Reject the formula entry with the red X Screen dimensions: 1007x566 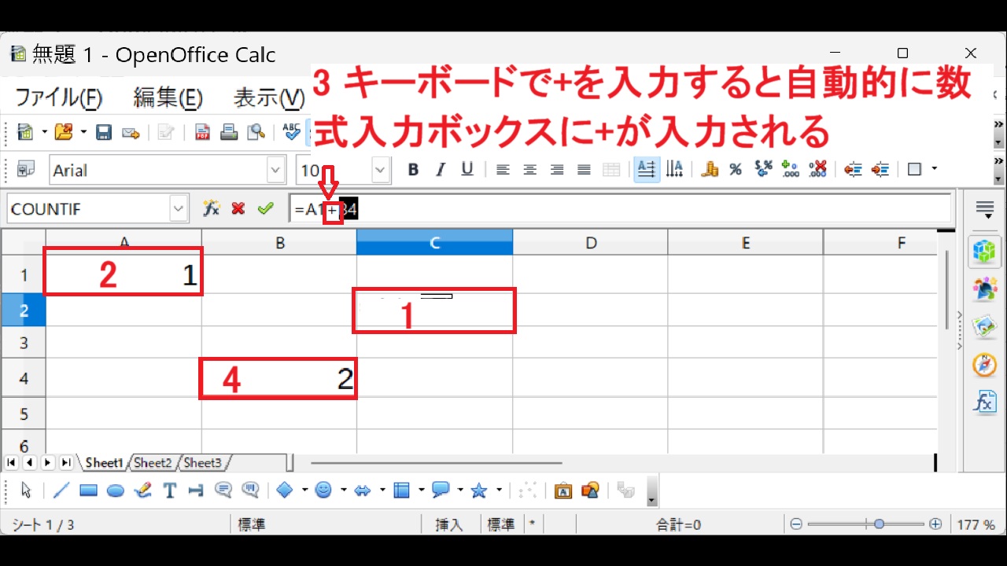[x=238, y=208]
